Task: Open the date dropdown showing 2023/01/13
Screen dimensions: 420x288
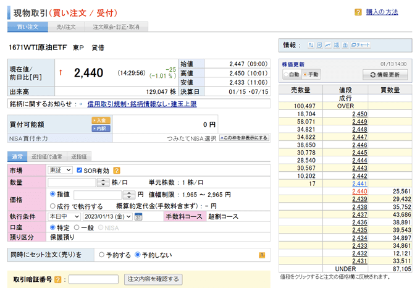Action: [x=107, y=217]
